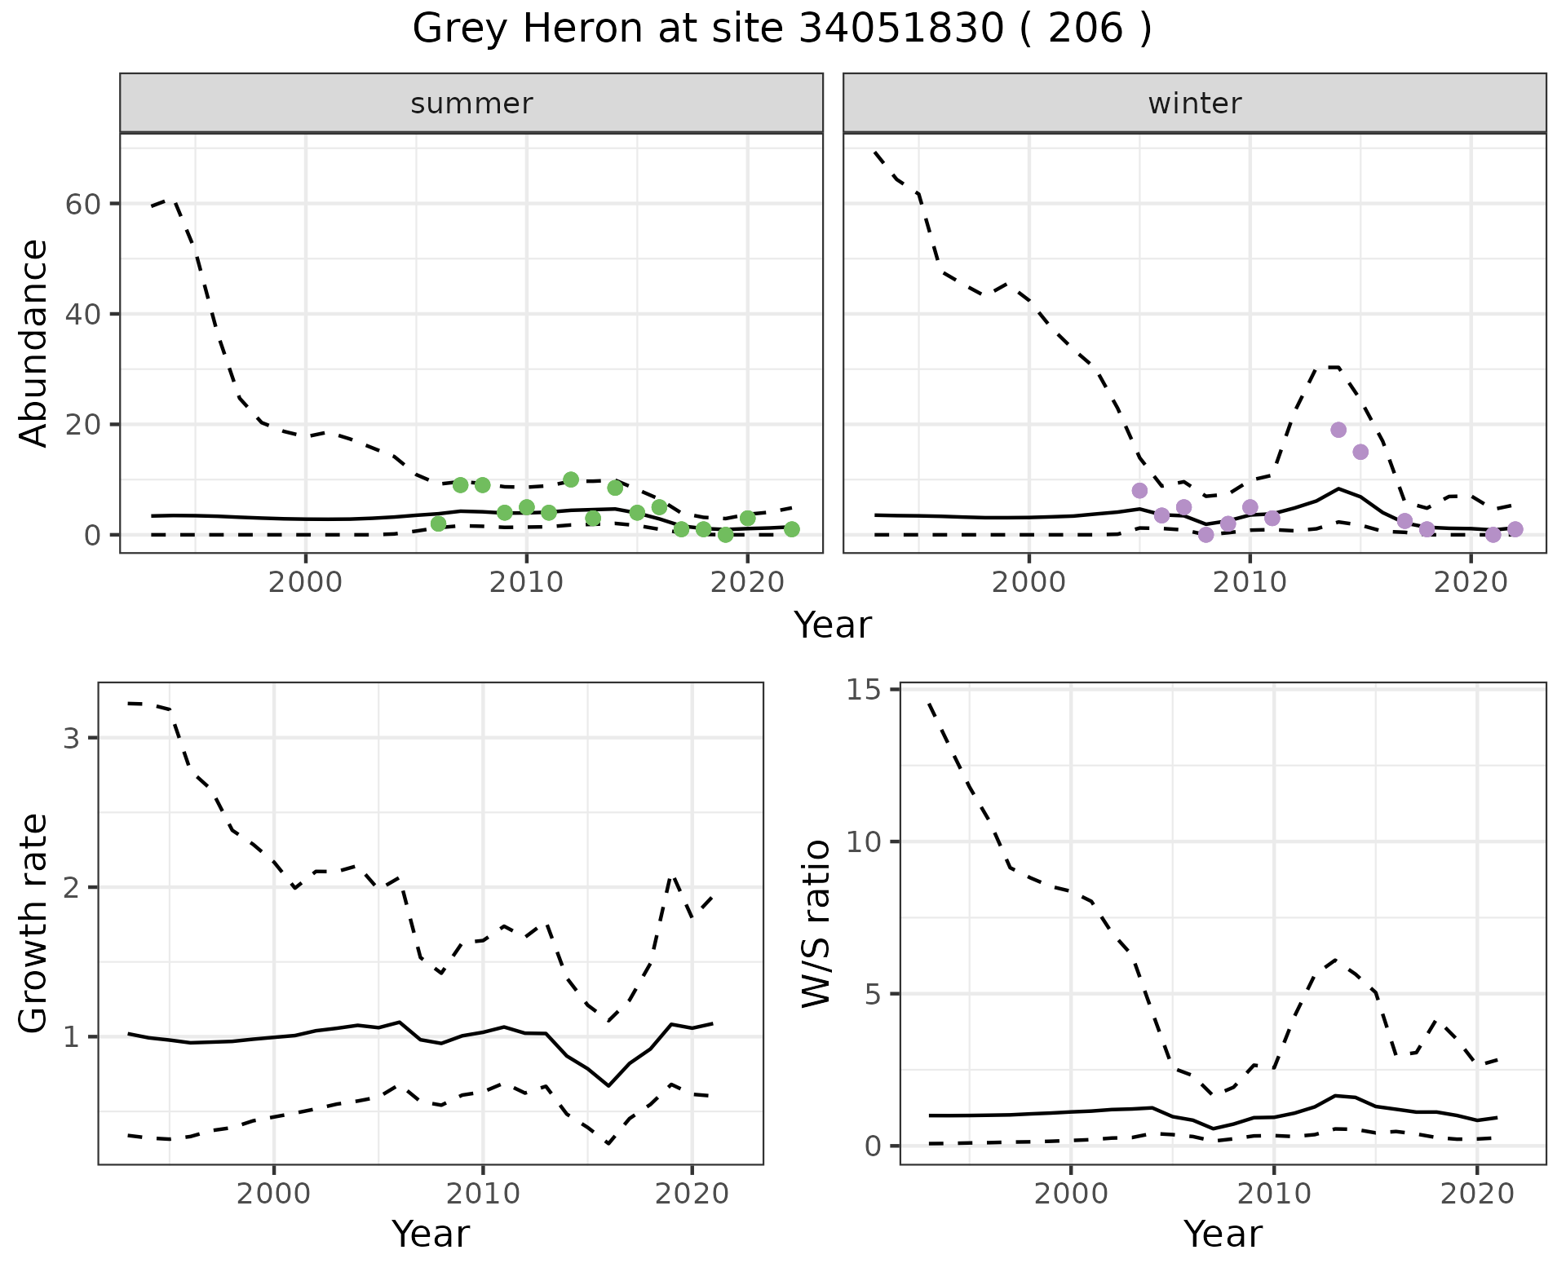Click the highest purple winter data point
This screenshot has height=1272, width=1566.
pos(1338,430)
